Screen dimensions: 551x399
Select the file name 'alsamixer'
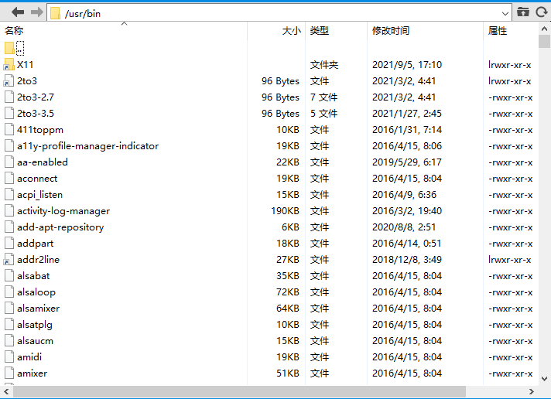38,308
